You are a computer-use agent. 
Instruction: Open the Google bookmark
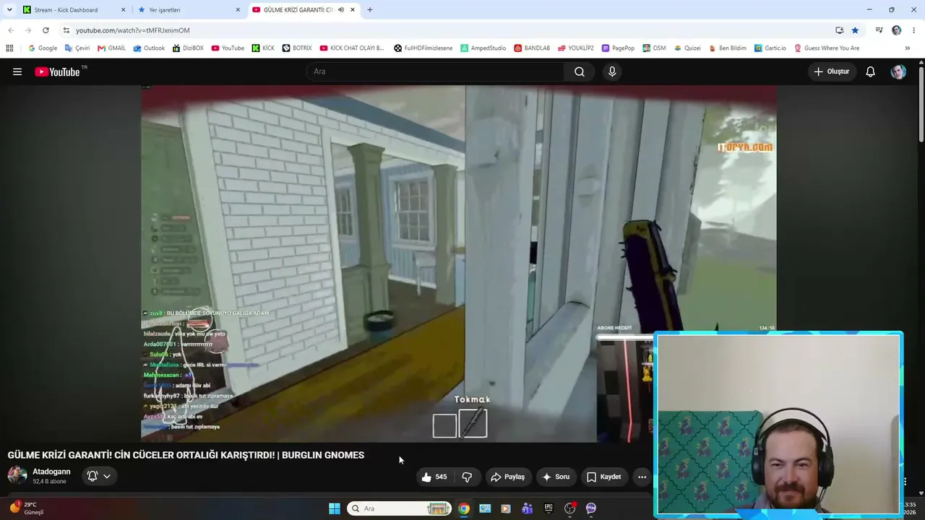pos(42,48)
